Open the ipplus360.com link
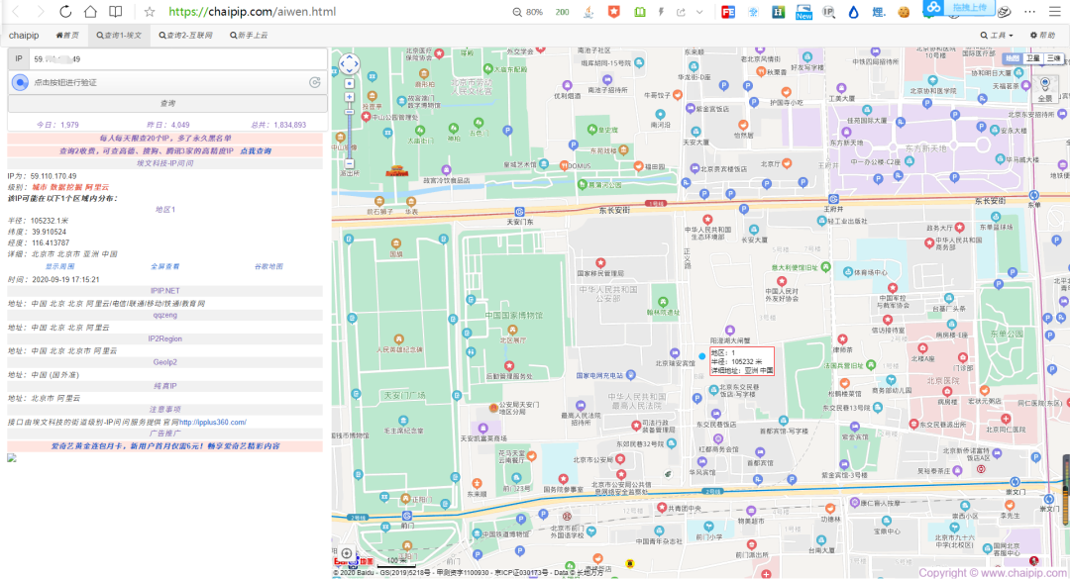The image size is (1070, 579). pyautogui.click(x=212, y=423)
